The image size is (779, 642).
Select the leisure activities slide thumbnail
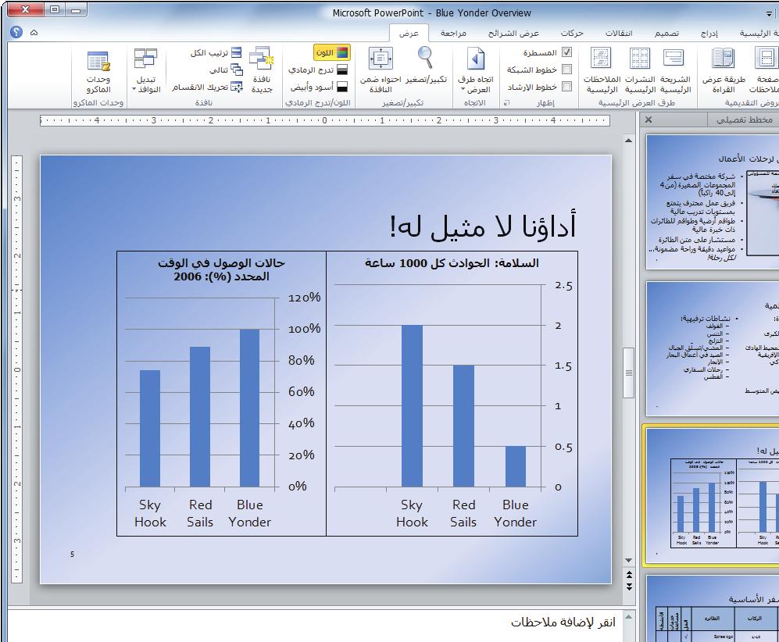(x=712, y=348)
